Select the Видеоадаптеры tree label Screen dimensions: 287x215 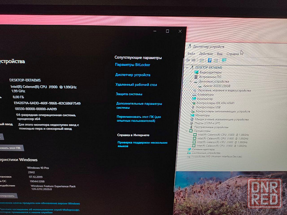click(x=210, y=72)
